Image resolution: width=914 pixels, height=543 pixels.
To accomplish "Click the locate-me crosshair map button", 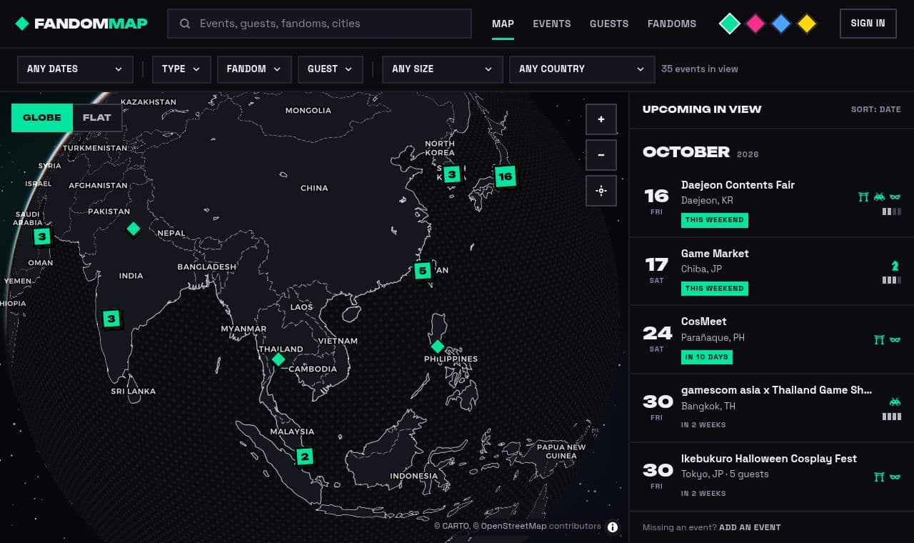I will 601,191.
